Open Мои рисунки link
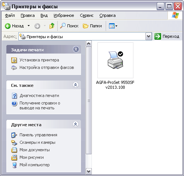Screen dimensions: 184x176 [x=31, y=157]
